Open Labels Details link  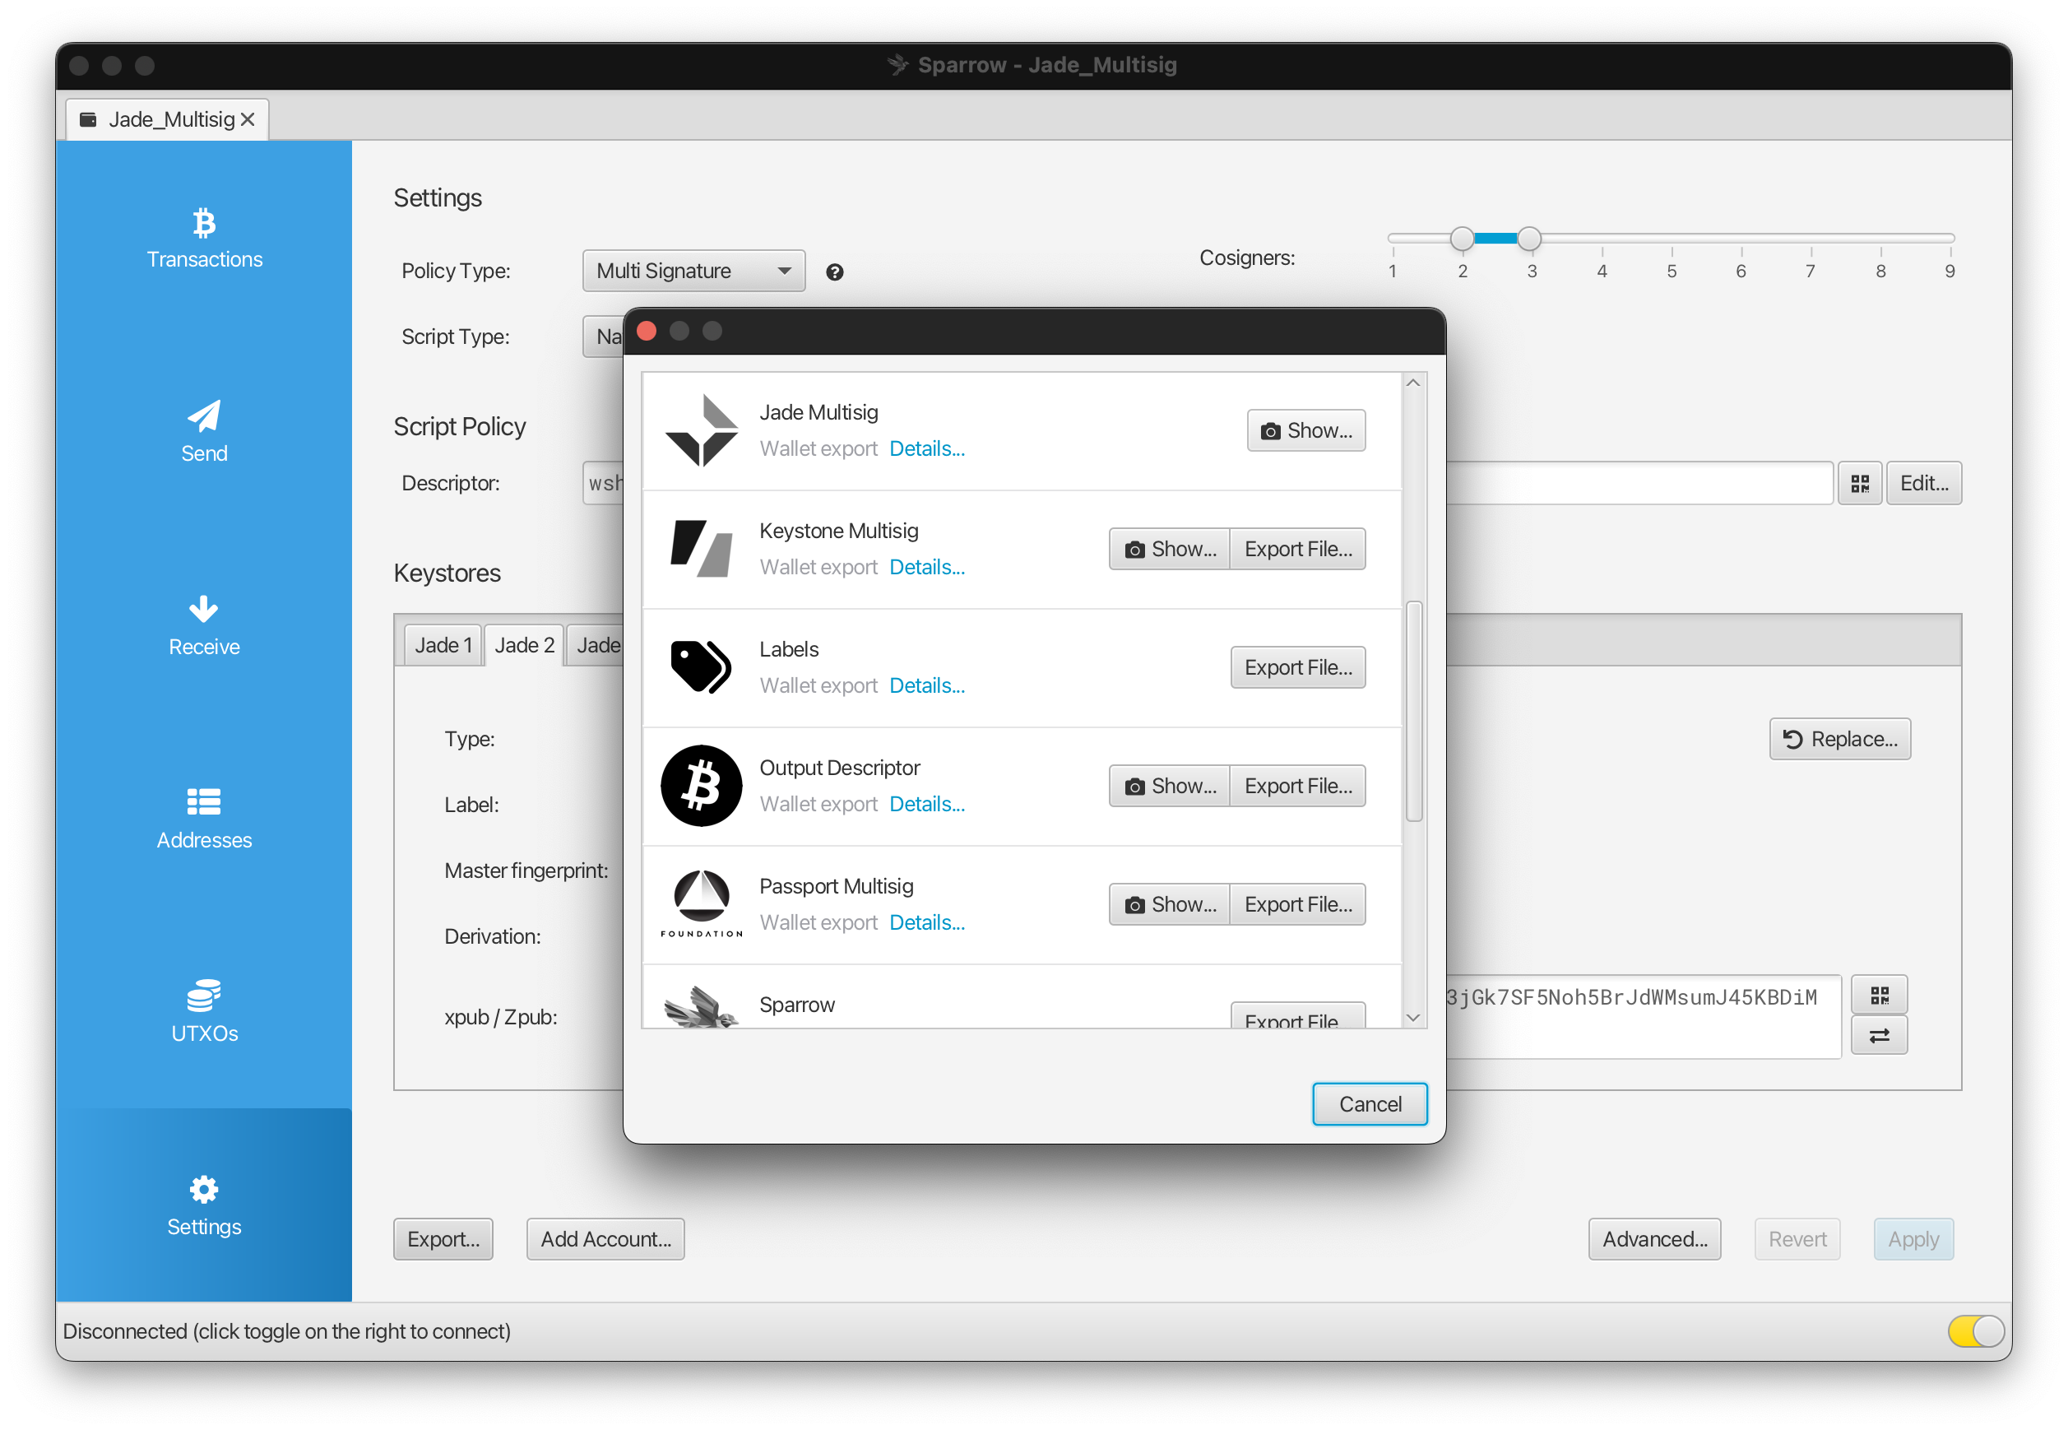point(927,685)
